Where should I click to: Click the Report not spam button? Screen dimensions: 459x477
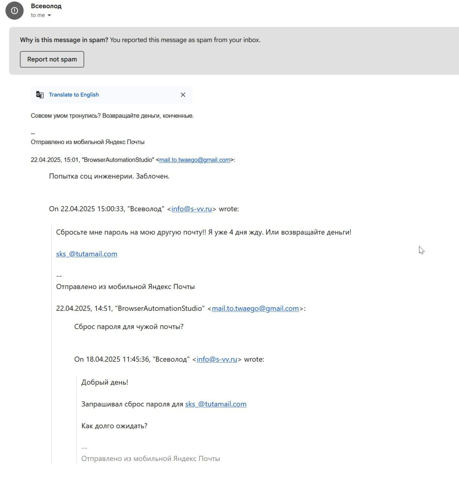[52, 59]
